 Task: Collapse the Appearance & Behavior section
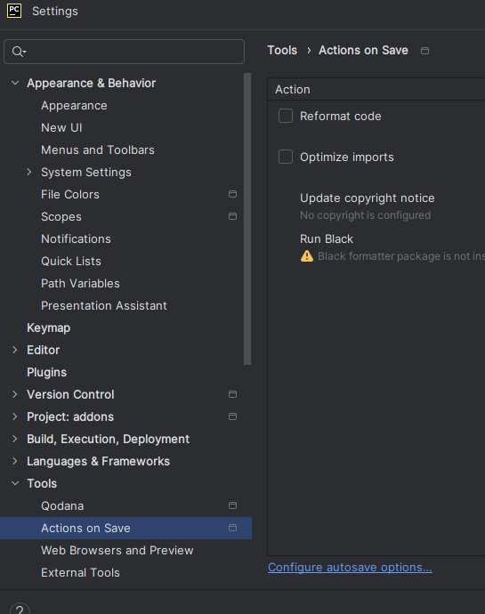tap(15, 83)
